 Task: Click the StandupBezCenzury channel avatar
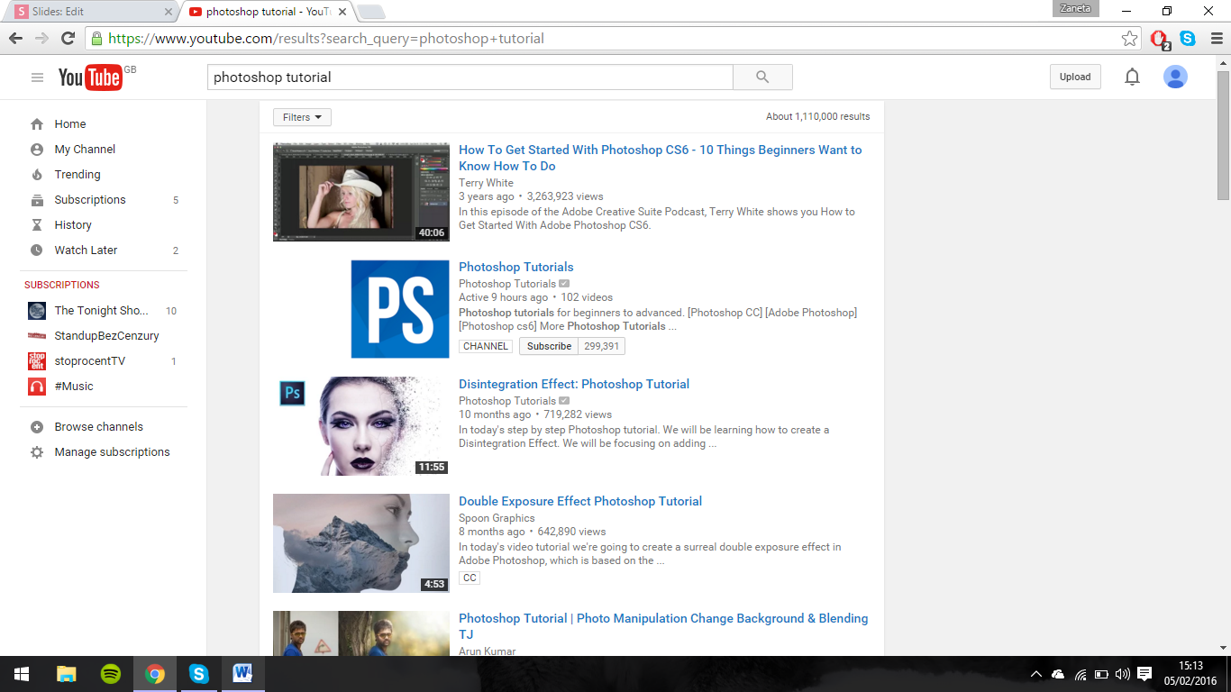[x=37, y=336]
